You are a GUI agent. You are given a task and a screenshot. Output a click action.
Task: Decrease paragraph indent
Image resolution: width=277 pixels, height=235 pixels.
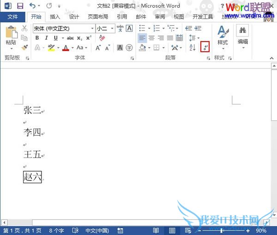pos(188,28)
